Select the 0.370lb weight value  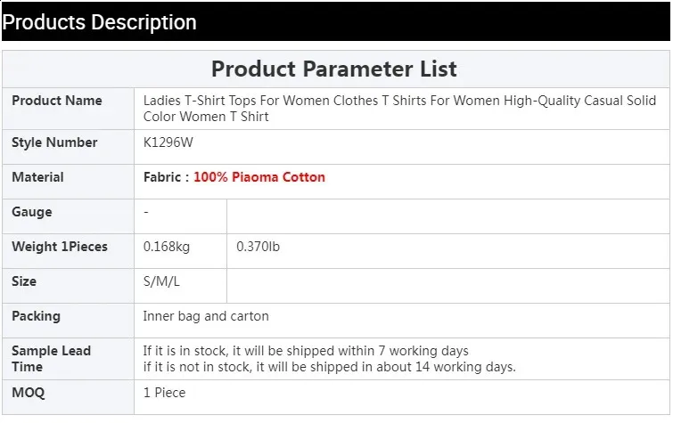point(259,247)
